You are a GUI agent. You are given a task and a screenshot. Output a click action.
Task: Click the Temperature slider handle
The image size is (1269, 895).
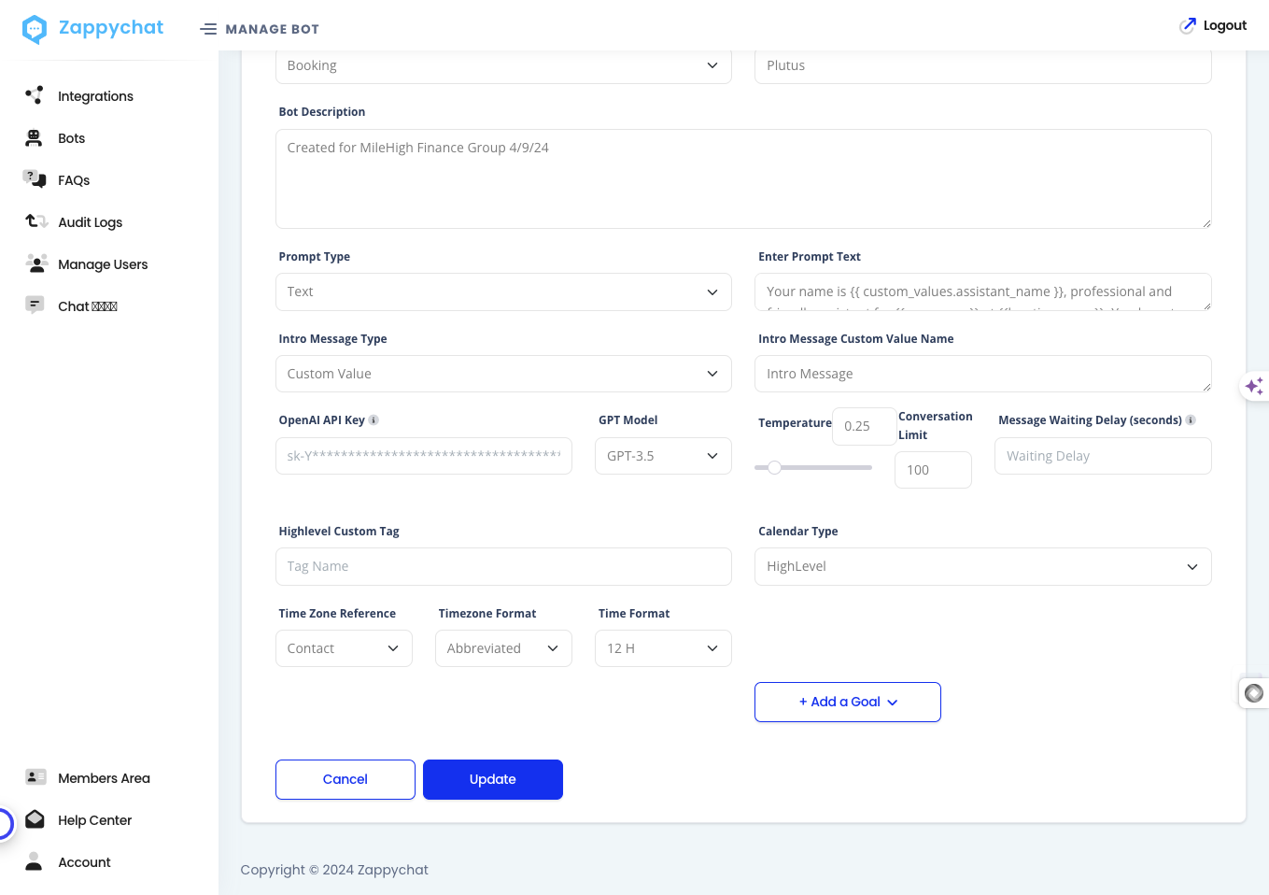[x=774, y=467]
